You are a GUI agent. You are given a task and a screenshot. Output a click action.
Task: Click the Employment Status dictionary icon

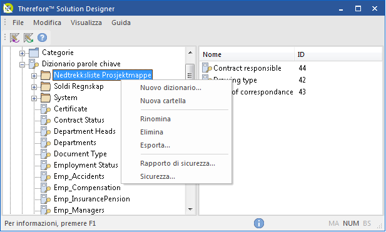pos(46,165)
